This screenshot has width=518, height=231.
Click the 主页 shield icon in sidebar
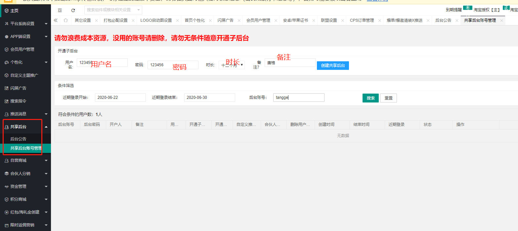coord(7,11)
